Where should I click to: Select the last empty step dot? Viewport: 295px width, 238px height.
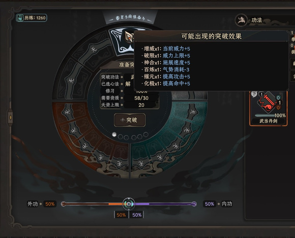[x=145, y=134]
